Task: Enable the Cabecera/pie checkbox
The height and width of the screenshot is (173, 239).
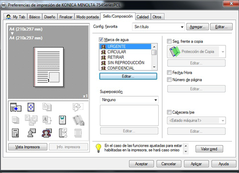Action: click(169, 112)
